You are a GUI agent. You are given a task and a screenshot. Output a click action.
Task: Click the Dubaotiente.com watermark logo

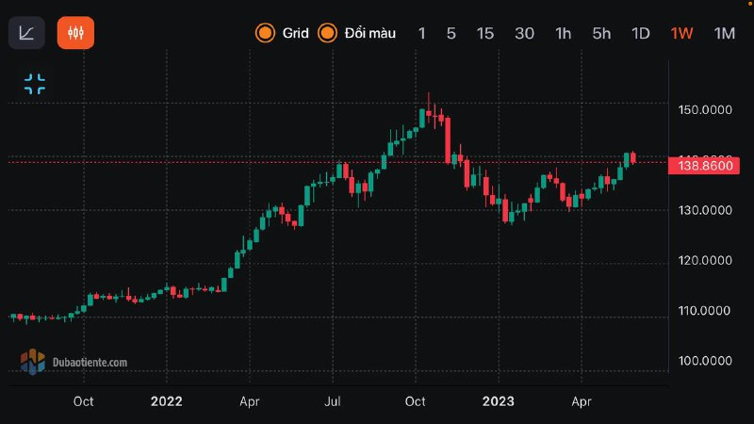pyautogui.click(x=75, y=361)
